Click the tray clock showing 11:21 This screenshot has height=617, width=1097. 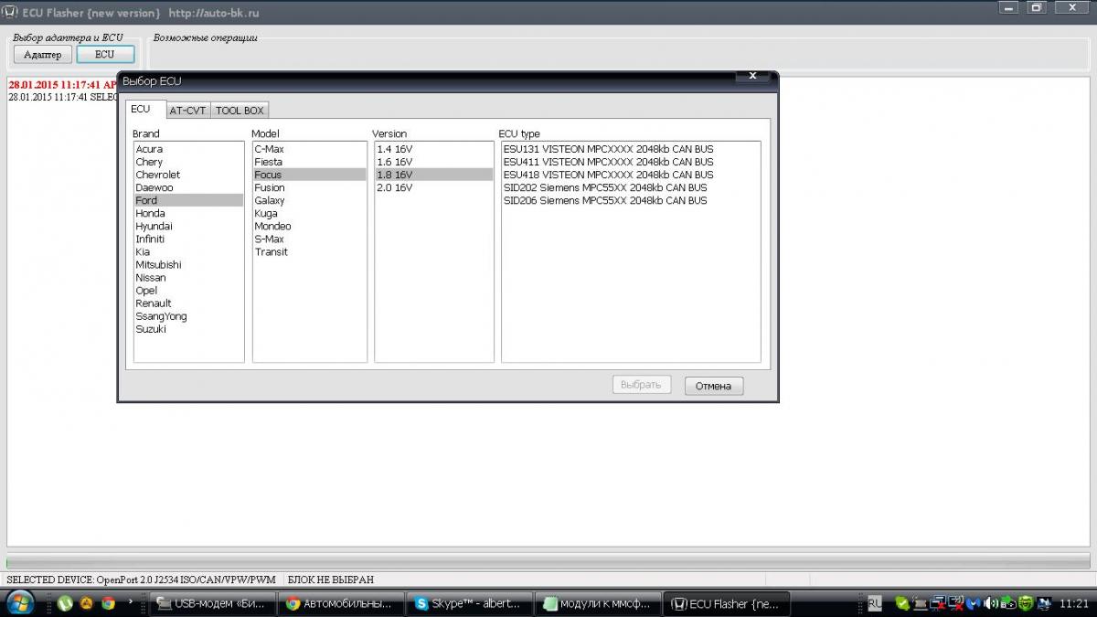1073,603
